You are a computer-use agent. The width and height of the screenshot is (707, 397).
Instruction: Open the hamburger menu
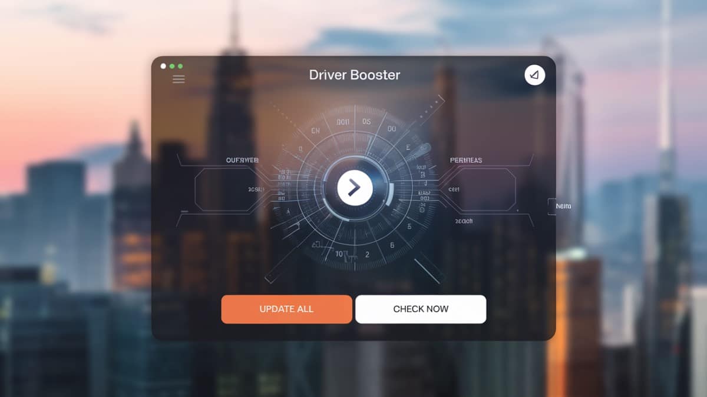point(179,79)
